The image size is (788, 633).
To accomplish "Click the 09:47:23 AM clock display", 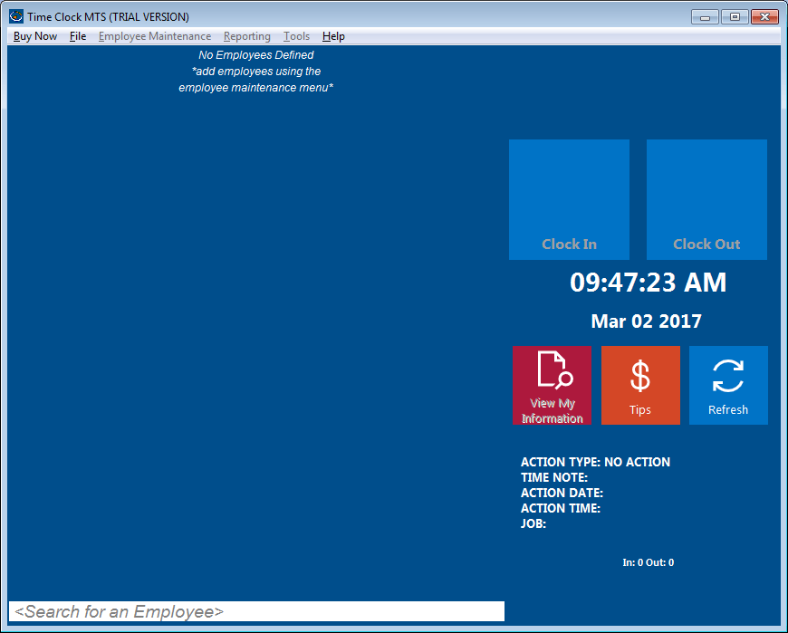I will [x=648, y=282].
